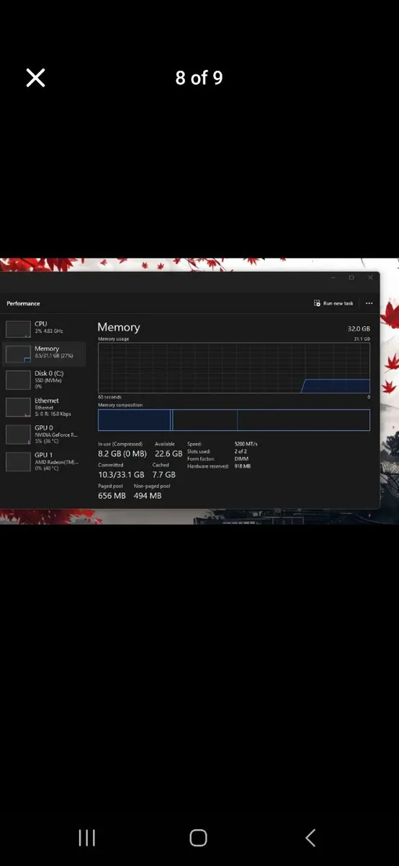Minimize the Task Manager window
Screen dimensions: 399x866
pos(333,278)
